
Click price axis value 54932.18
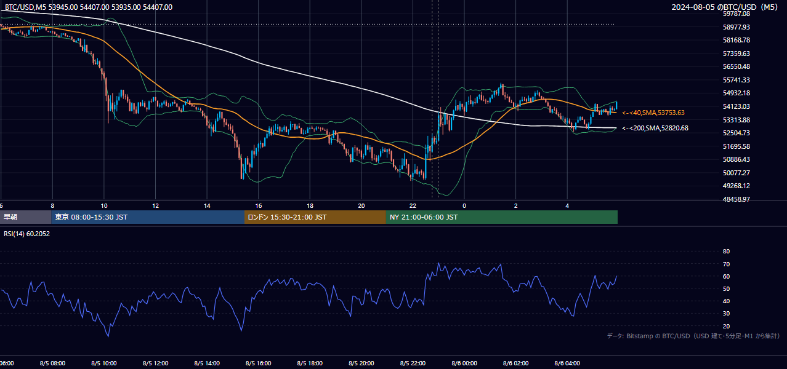click(736, 93)
